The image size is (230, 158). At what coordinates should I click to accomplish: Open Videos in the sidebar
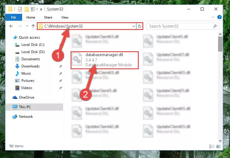(27, 88)
